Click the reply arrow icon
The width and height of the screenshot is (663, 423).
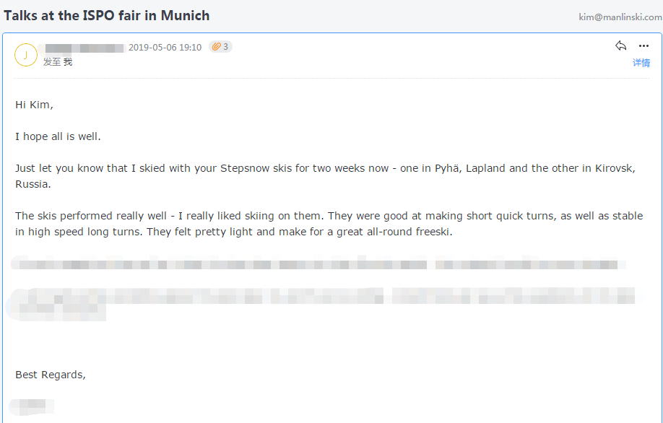(x=620, y=46)
